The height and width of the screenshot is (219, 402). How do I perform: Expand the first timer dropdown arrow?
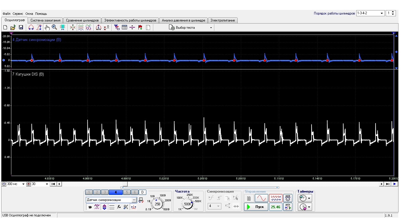pyautogui.click(x=309, y=198)
